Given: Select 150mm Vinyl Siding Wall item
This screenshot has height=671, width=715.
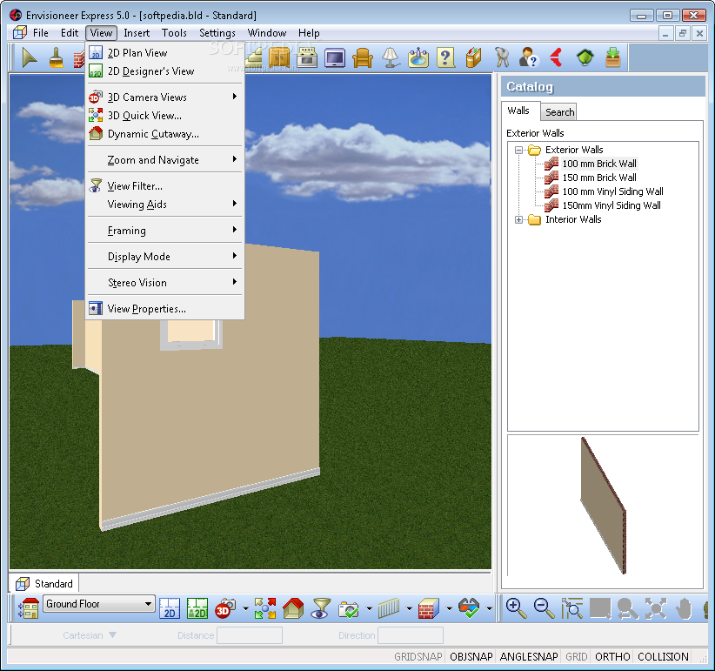Looking at the screenshot, I should click(x=611, y=205).
